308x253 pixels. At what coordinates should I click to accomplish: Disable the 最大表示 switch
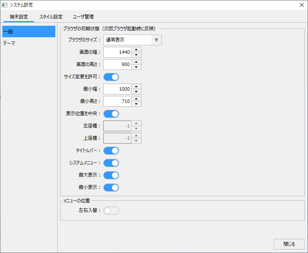click(x=111, y=175)
